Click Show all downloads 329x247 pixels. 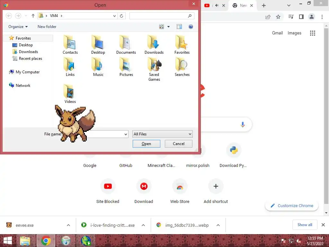(x=305, y=225)
